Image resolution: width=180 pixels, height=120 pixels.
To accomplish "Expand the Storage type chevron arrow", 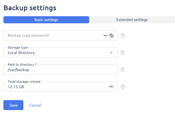I will [111, 53].
